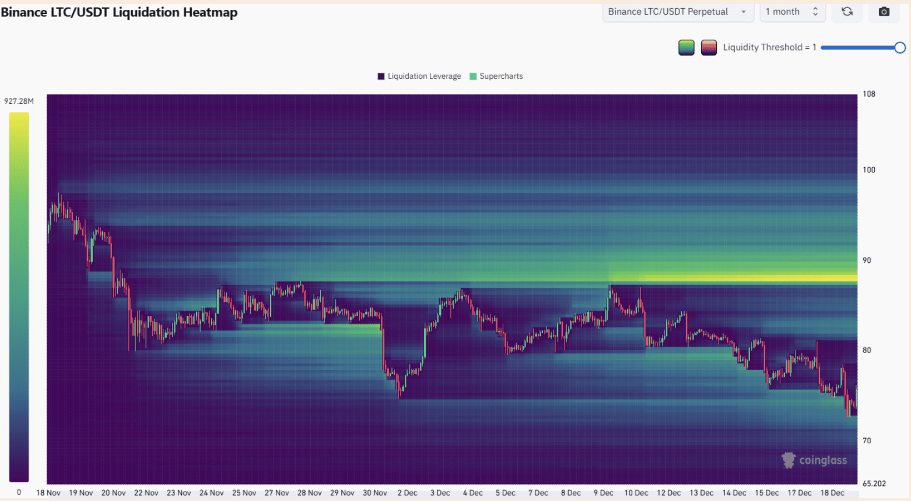Click the 70 price axis label
This screenshot has width=911, height=501.
(867, 440)
